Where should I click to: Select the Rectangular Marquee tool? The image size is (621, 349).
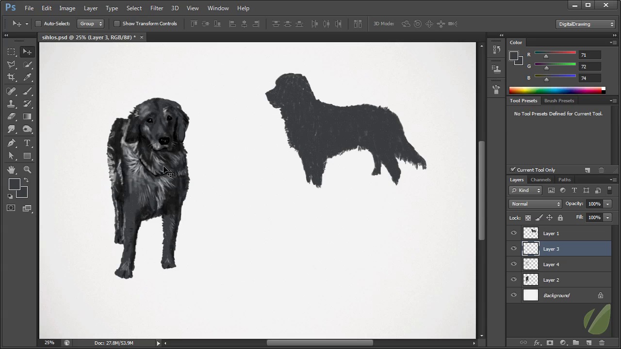pos(11,52)
